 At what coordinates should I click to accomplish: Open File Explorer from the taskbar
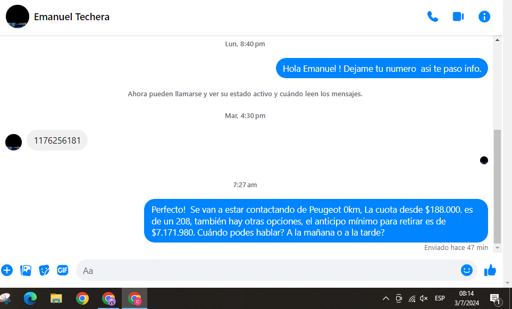[56, 298]
